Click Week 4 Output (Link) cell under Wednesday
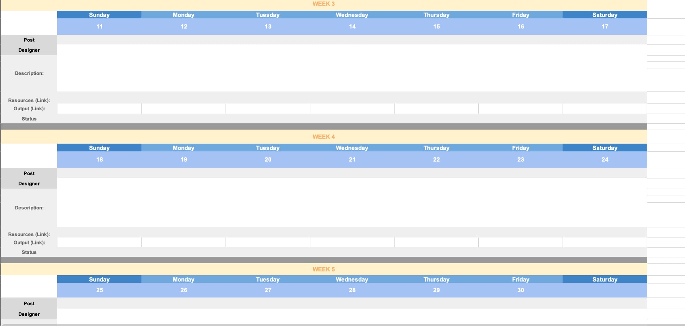The height and width of the screenshot is (326, 685). pos(352,242)
